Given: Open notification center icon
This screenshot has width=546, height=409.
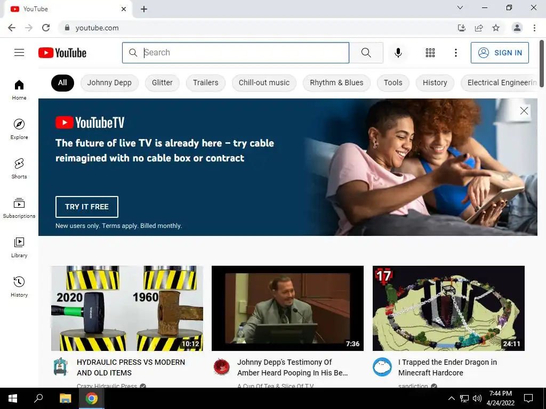Looking at the screenshot, I should pyautogui.click(x=528, y=398).
